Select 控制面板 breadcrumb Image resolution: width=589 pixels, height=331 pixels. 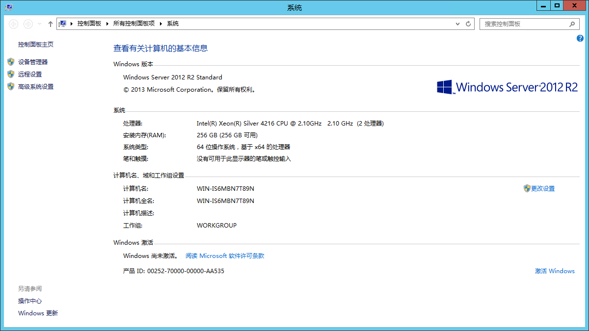tap(89, 24)
